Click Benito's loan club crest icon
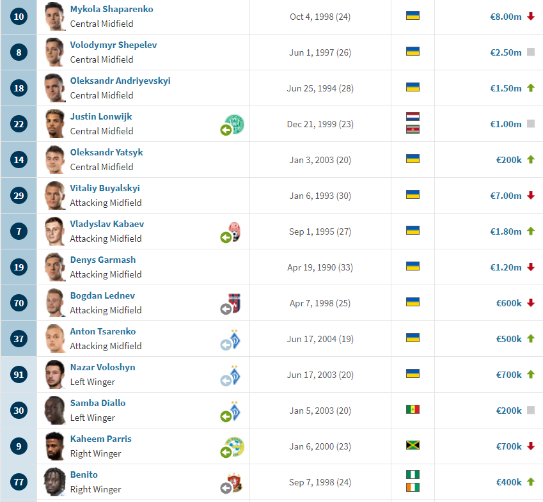The image size is (543, 502). click(235, 482)
